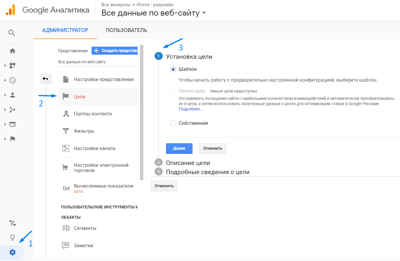Select the Собственная radio option

pos(173,123)
